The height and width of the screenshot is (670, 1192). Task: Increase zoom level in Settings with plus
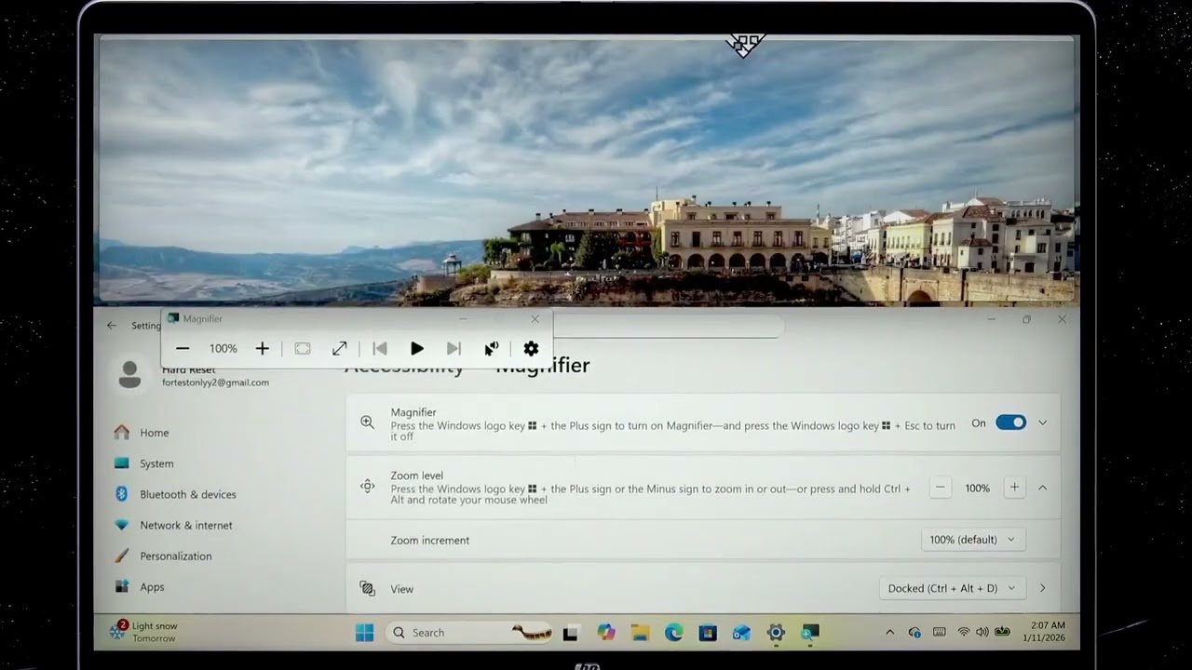1014,488
